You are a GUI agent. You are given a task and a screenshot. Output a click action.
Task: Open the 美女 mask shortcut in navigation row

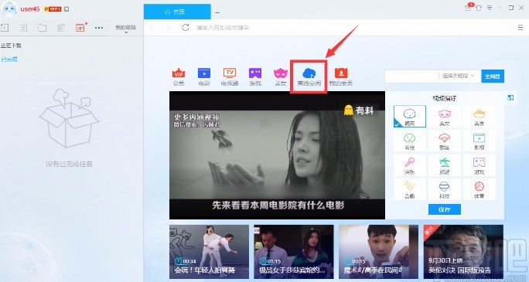tap(281, 76)
